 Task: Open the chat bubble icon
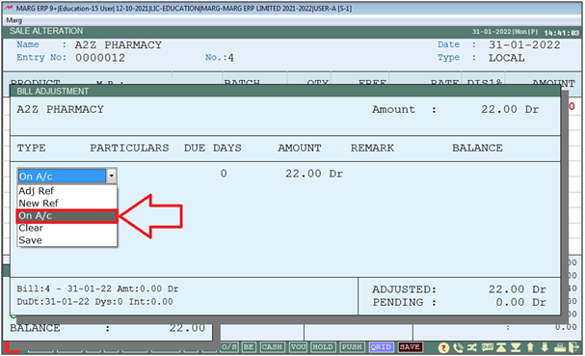point(487,347)
